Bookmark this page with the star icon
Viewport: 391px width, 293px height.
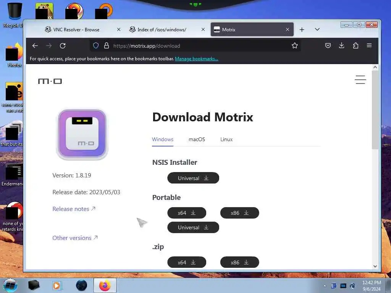[295, 46]
